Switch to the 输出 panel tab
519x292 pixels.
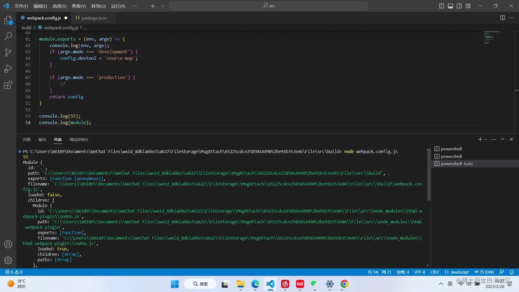pos(42,139)
